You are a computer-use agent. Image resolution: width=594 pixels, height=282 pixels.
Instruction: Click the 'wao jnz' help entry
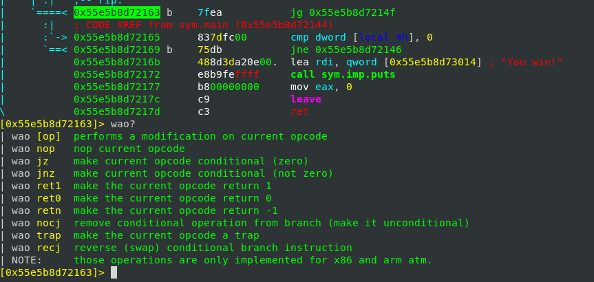click(32, 173)
